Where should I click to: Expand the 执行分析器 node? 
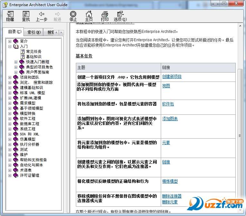coord(10,144)
